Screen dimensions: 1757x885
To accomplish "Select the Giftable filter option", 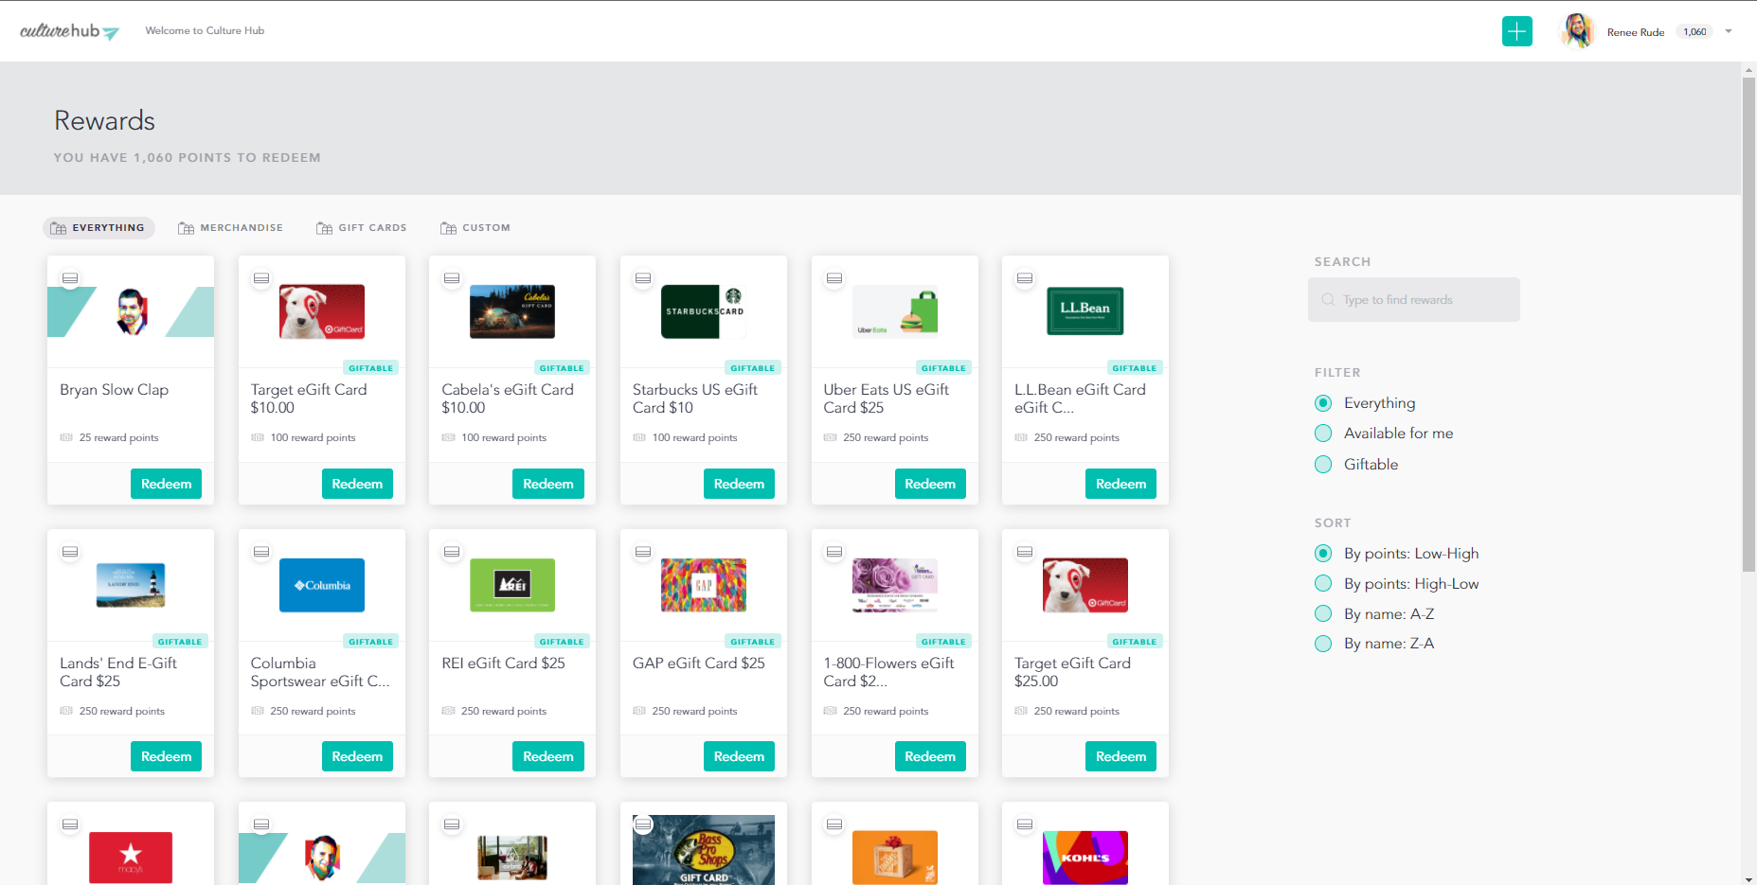I will click(1356, 464).
